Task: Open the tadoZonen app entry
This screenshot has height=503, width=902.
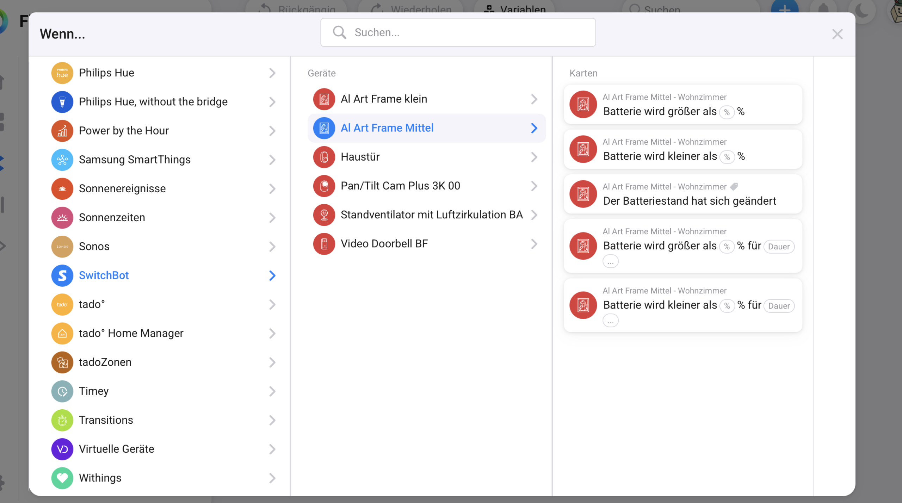Action: point(164,362)
